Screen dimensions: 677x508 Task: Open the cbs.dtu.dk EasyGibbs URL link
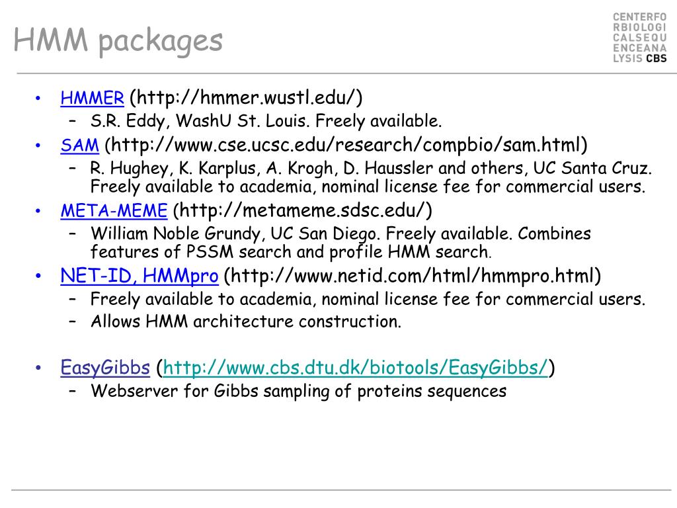[x=356, y=368]
